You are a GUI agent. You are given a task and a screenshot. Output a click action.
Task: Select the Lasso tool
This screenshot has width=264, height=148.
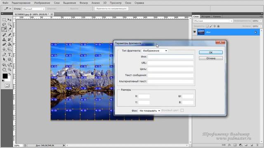4,25
